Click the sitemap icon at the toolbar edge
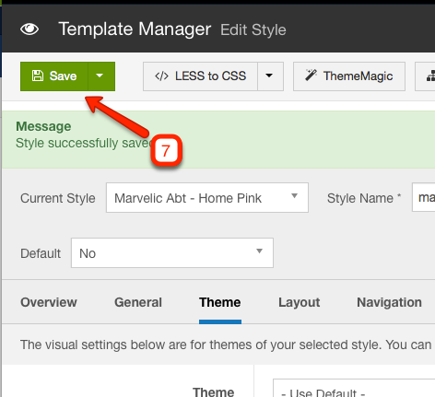435x397 pixels. pos(430,76)
